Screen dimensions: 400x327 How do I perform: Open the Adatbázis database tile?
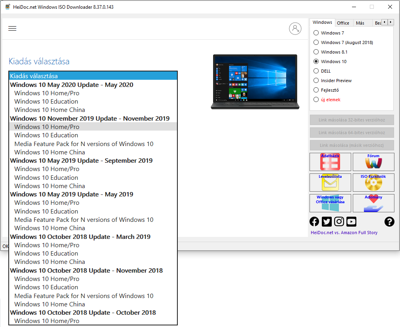[x=330, y=162]
